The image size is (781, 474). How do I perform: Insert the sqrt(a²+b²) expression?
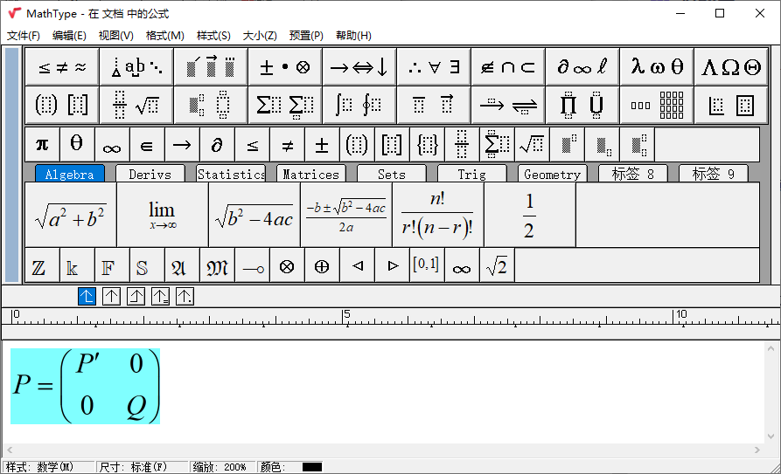[71, 215]
